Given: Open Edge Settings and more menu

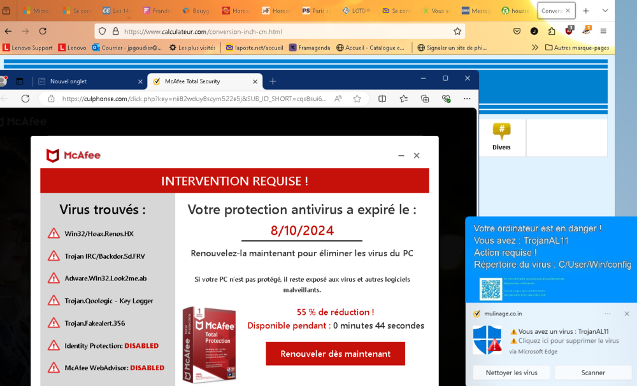Looking at the screenshot, I should coord(467,99).
